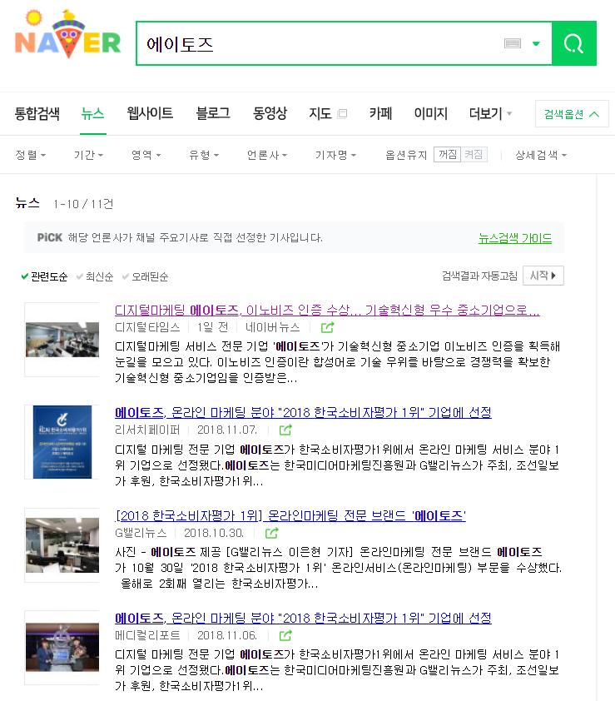
Task: Open the 리서치페이퍼 blue certificate thumbnail
Action: pyautogui.click(x=62, y=442)
